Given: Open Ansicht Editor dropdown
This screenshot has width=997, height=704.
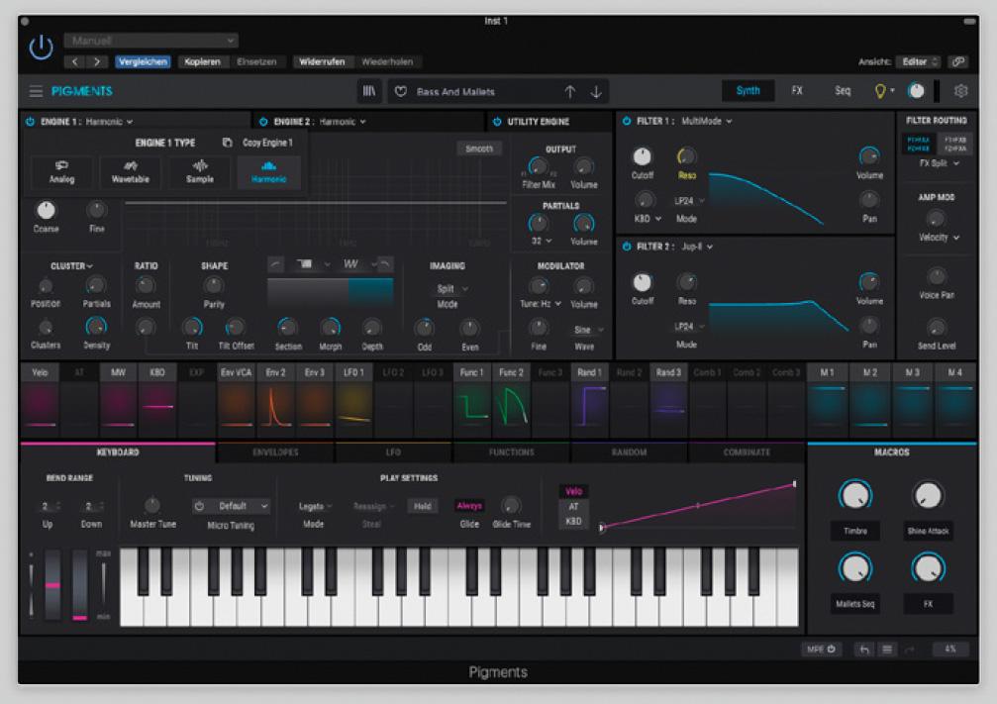Looking at the screenshot, I should click(x=918, y=61).
